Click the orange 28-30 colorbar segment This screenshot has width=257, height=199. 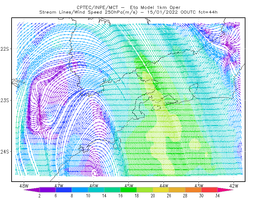pos(193,190)
